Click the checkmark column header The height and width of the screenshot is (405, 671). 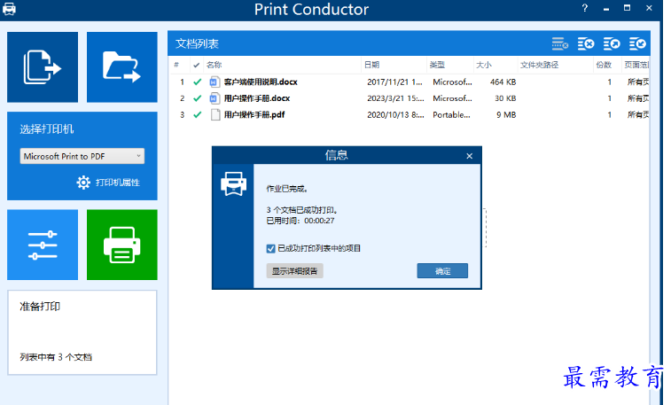click(x=197, y=65)
